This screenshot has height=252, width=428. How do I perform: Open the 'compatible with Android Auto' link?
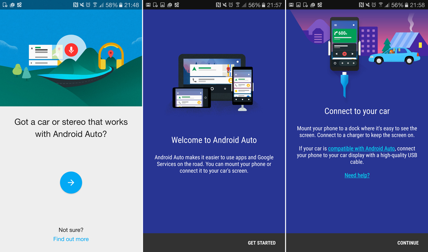361,148
